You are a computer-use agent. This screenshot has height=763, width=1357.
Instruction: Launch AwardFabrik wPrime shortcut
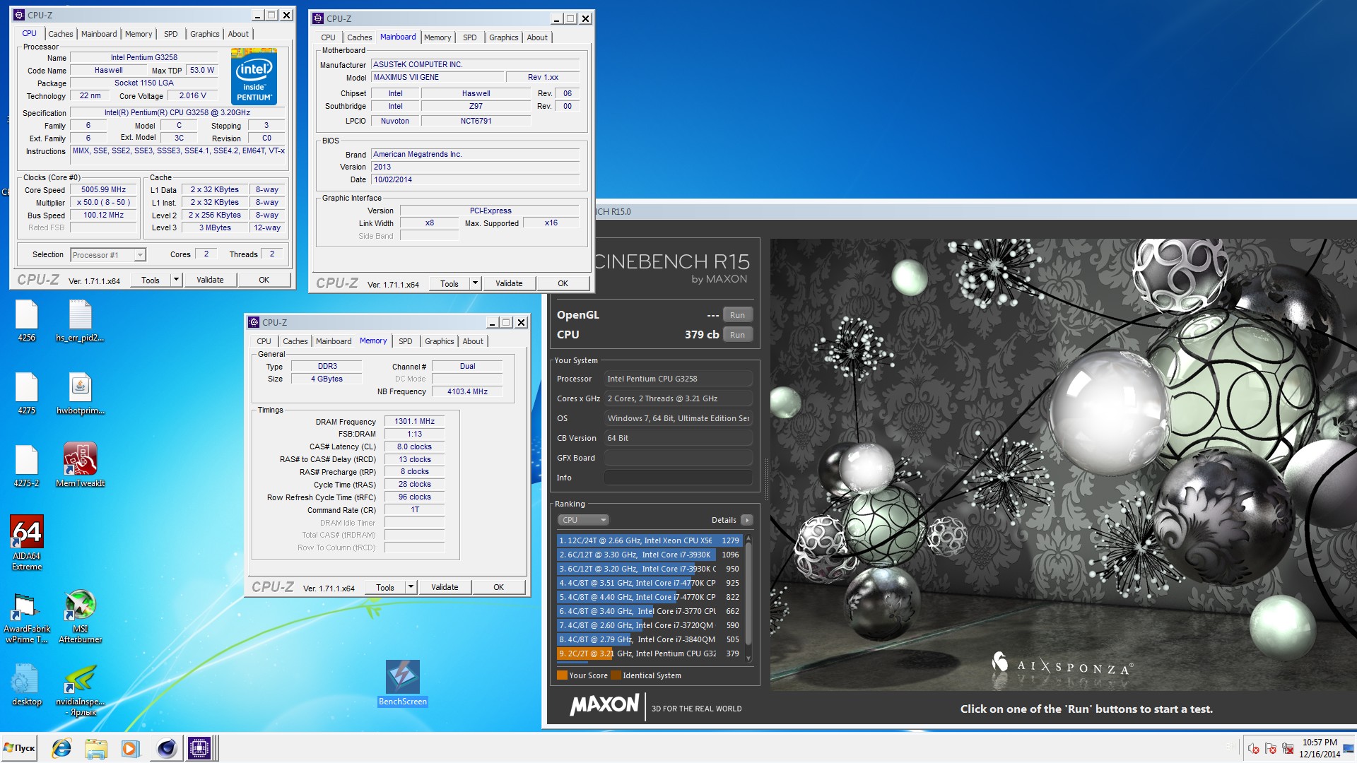[27, 616]
